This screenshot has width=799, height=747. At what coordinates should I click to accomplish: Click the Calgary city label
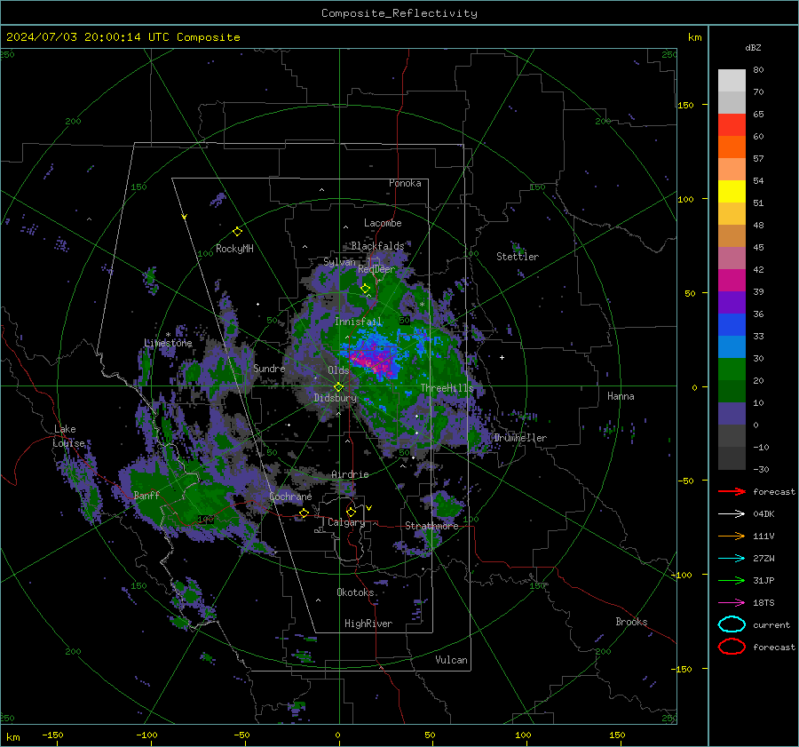pyautogui.click(x=346, y=522)
